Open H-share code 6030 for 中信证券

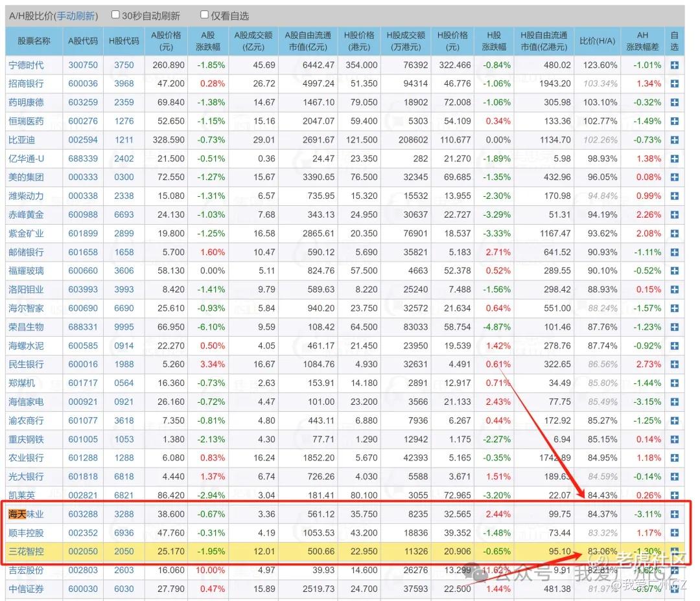(x=124, y=589)
